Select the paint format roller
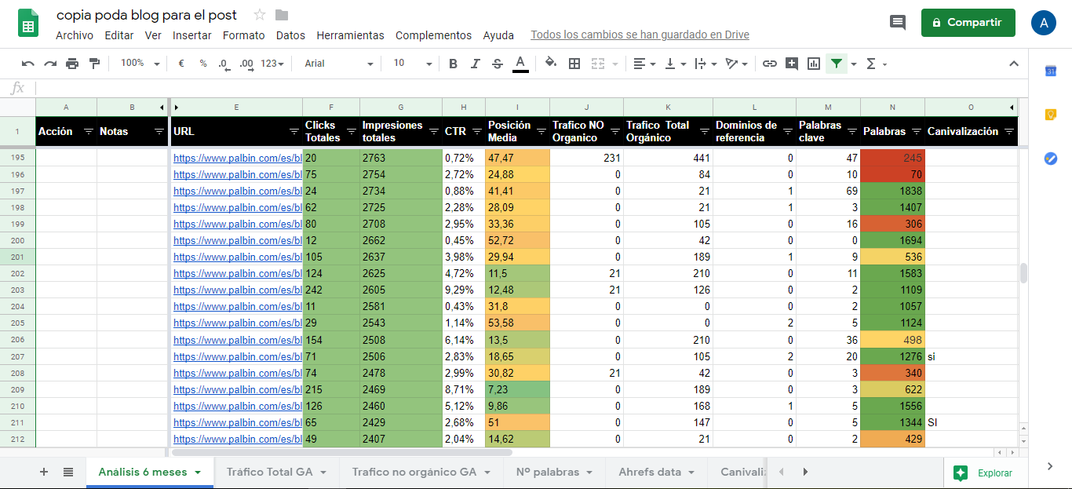Image resolution: width=1072 pixels, height=489 pixels. click(x=94, y=64)
